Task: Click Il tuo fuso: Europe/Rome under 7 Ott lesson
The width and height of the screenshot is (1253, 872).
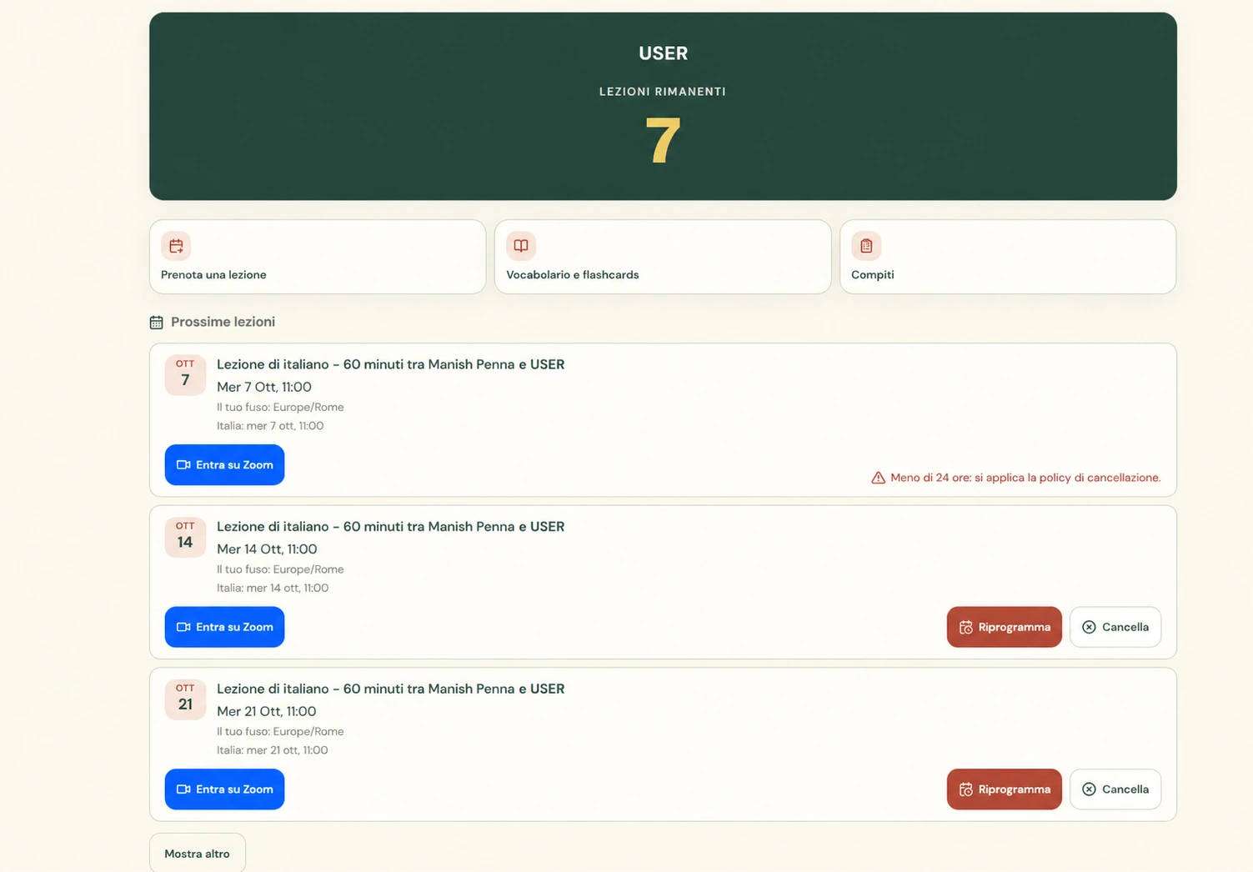Action: (x=280, y=408)
